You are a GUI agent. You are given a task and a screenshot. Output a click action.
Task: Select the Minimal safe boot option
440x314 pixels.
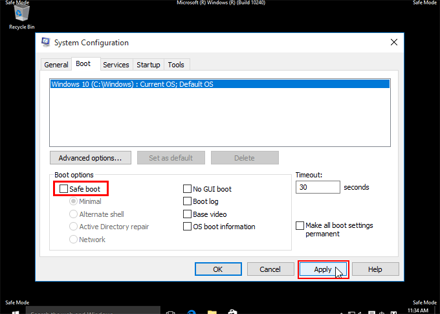(x=73, y=201)
